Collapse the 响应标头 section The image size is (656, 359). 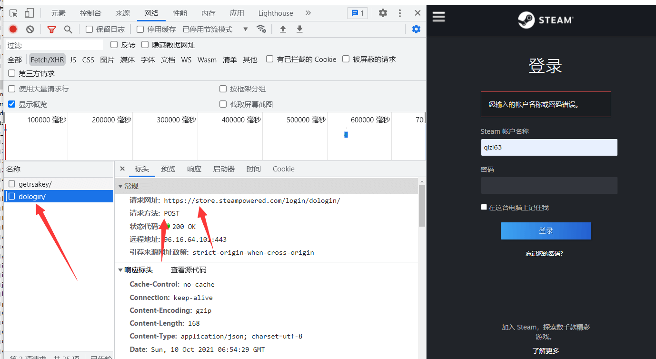[120, 270]
